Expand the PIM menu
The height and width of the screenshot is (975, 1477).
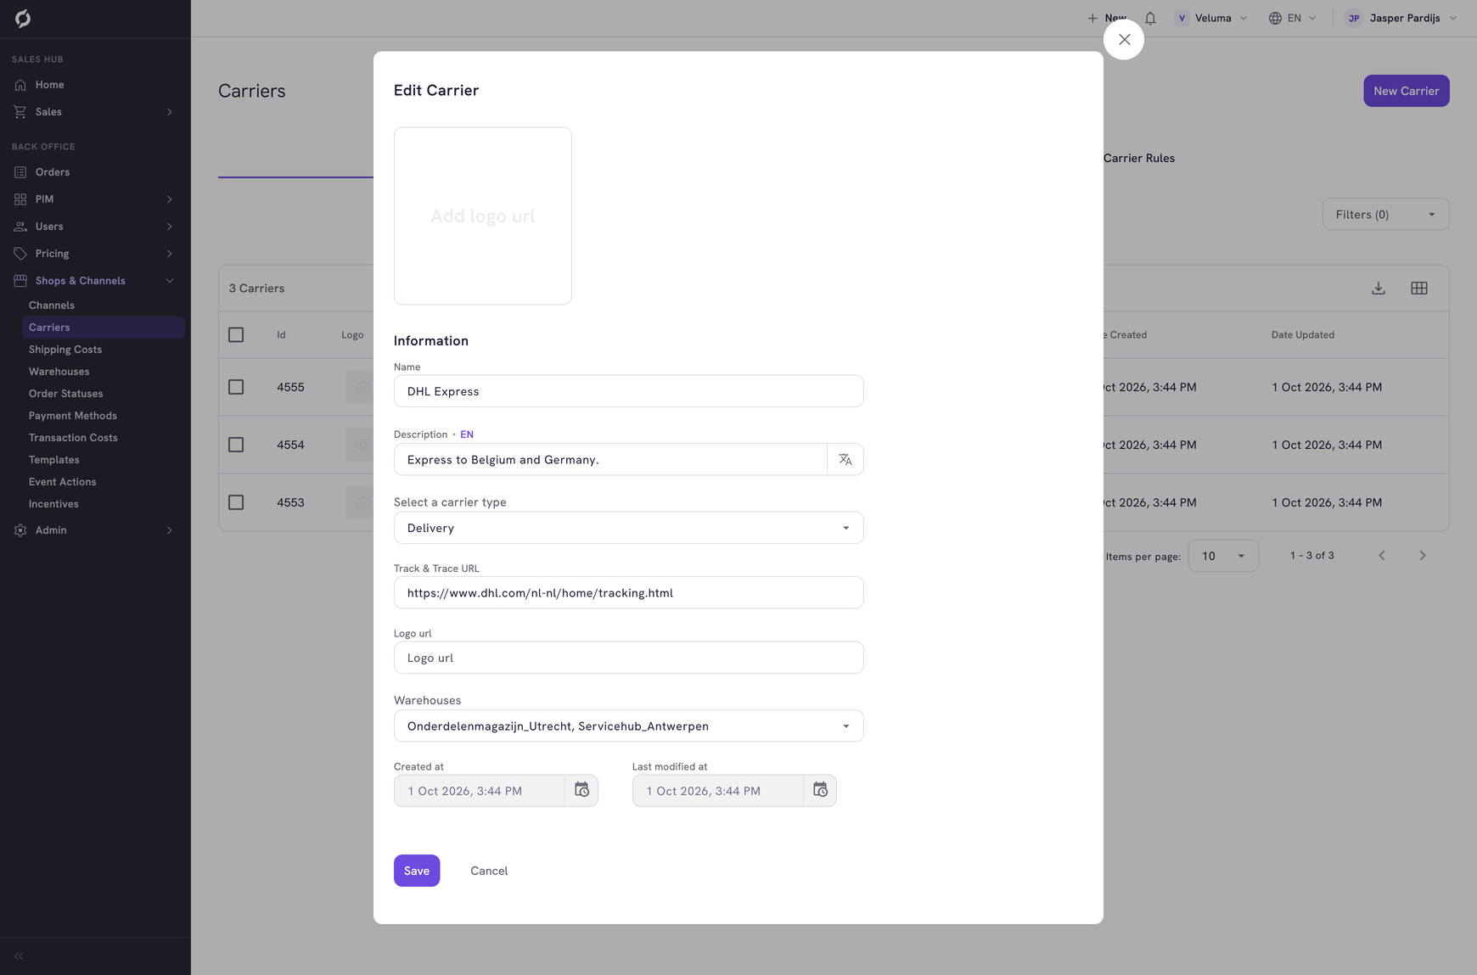pos(95,199)
